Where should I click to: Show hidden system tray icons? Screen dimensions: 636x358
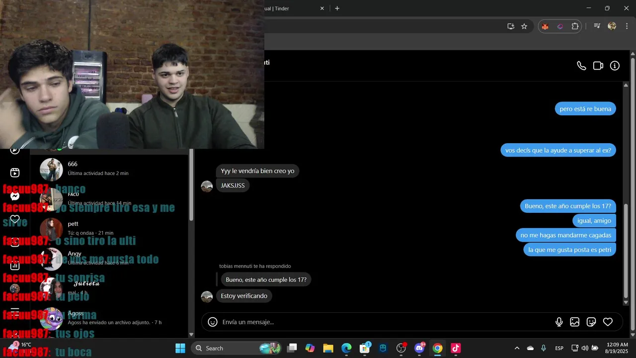517,348
